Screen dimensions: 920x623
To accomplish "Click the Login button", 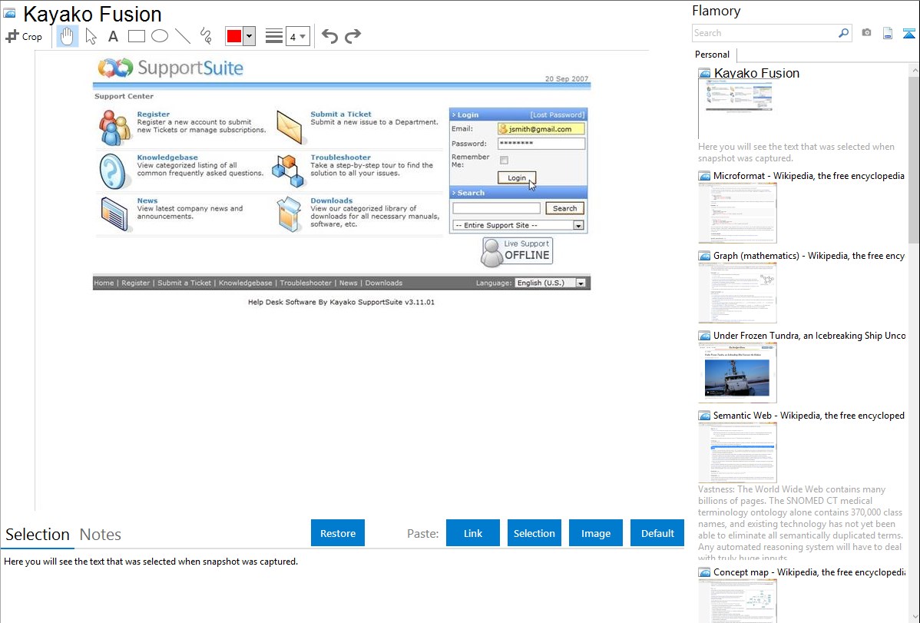I will [517, 178].
